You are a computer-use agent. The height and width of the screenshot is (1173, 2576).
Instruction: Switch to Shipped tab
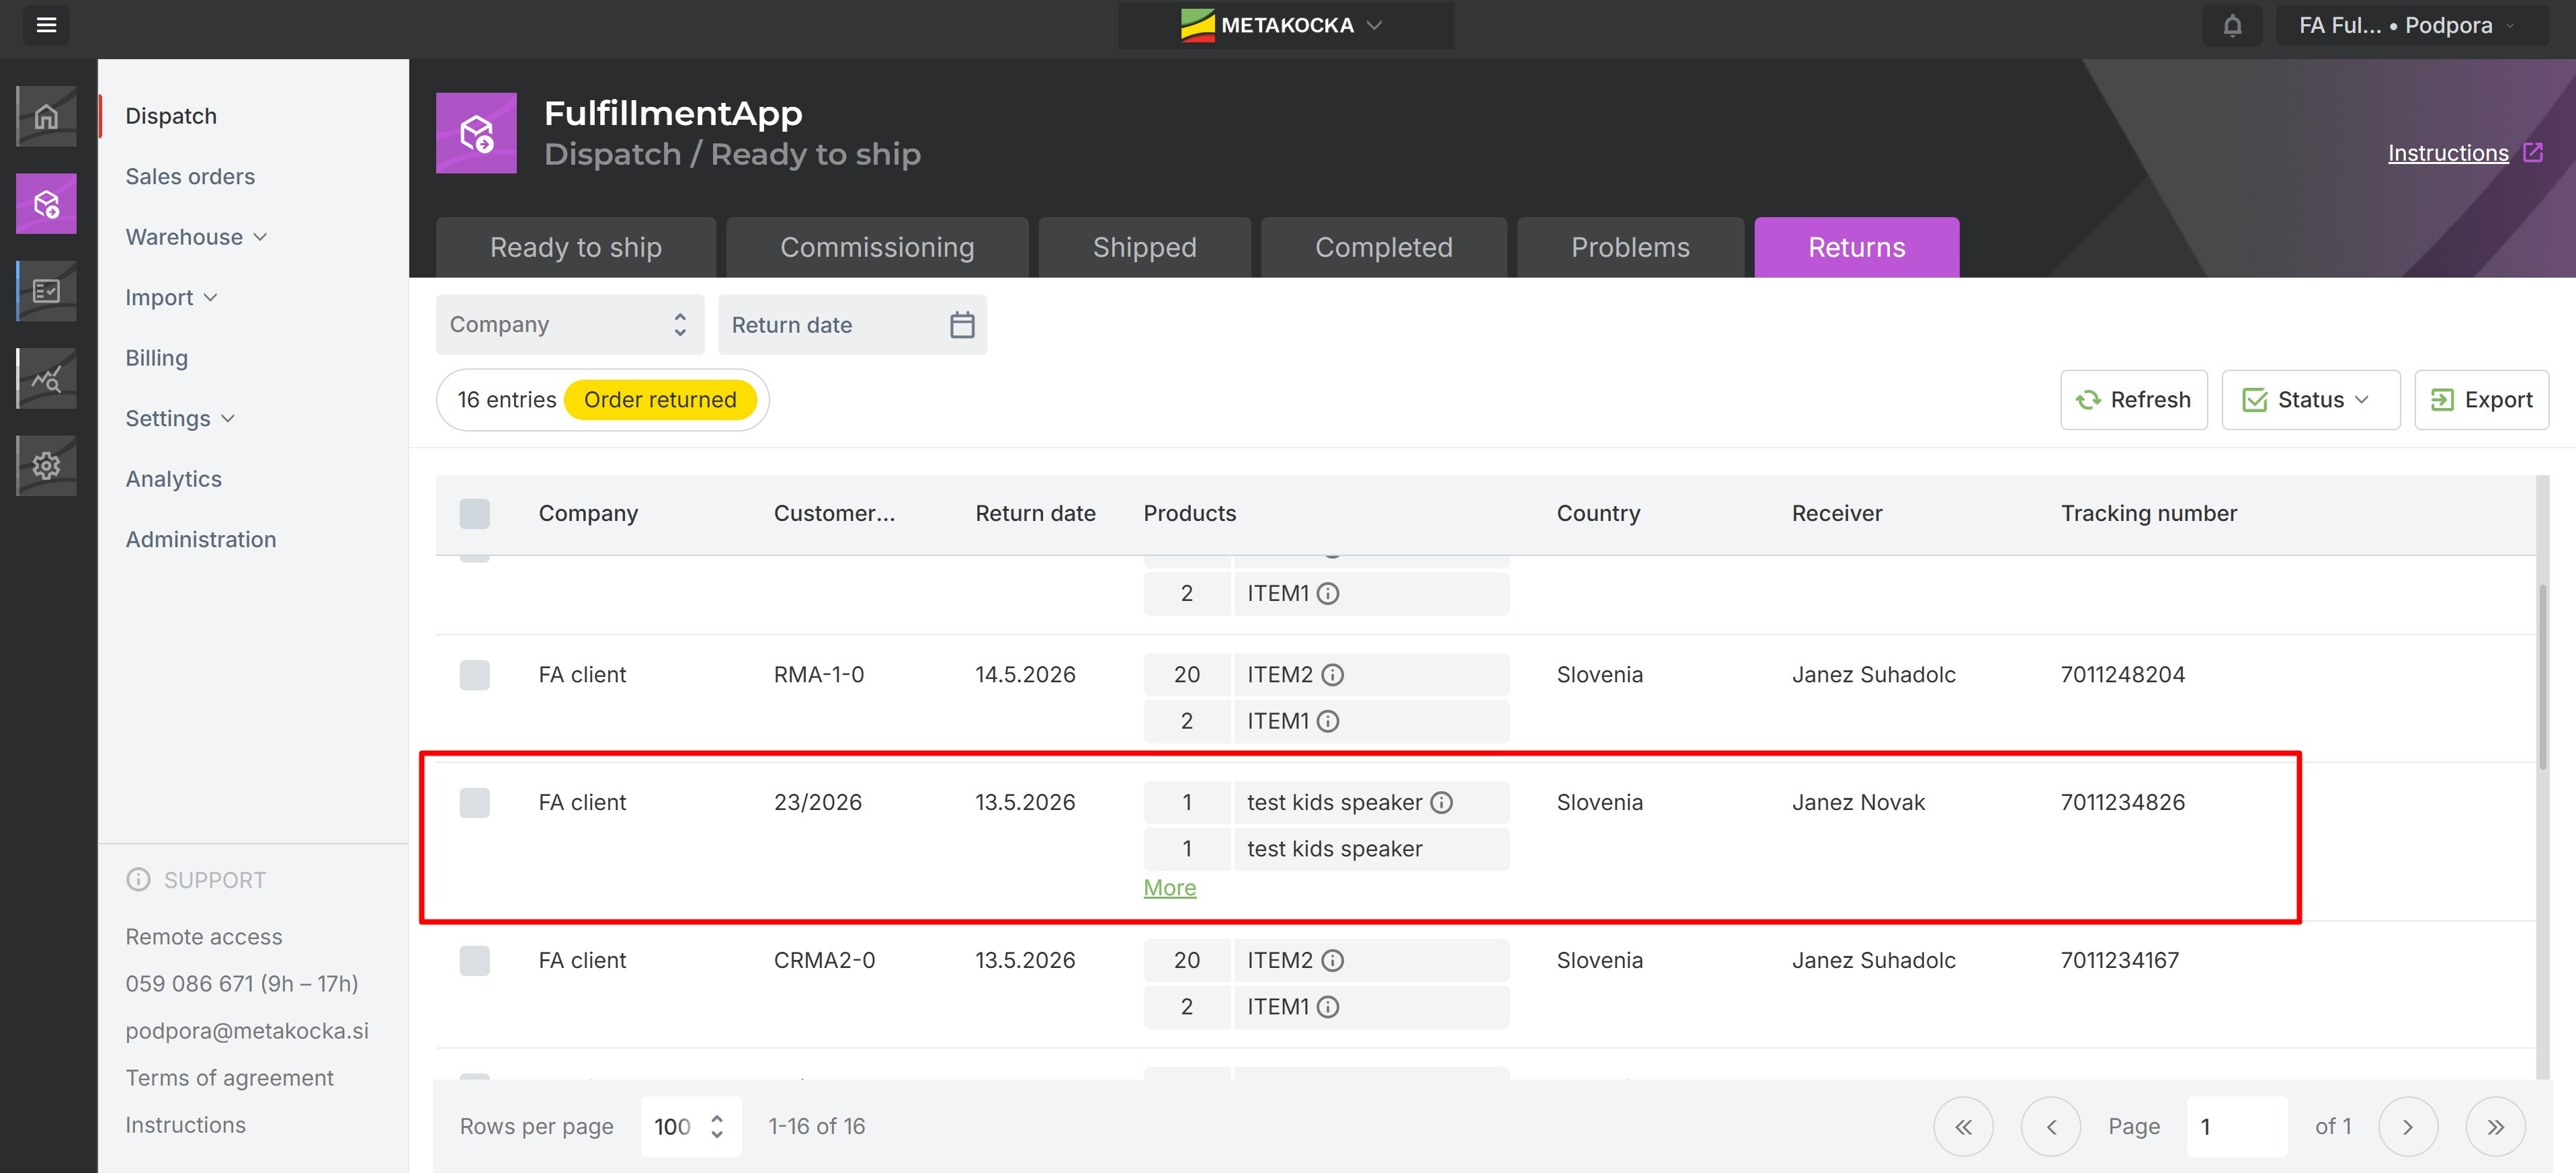tap(1145, 247)
